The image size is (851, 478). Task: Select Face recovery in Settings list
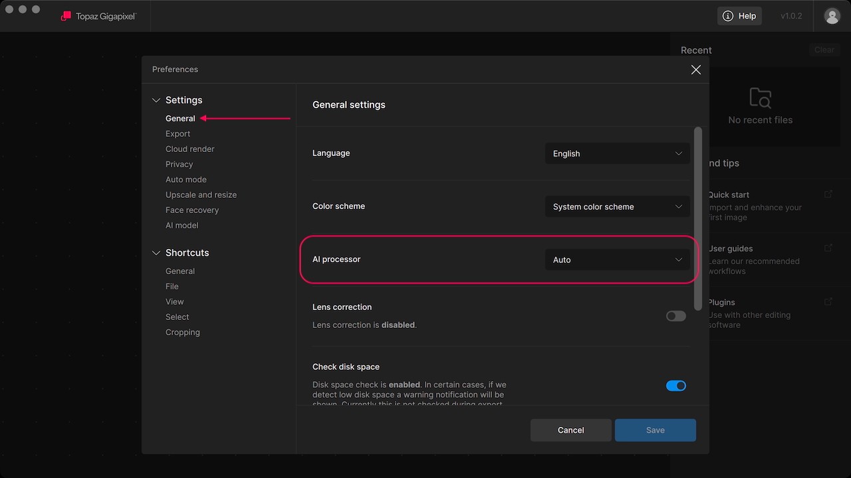191,210
